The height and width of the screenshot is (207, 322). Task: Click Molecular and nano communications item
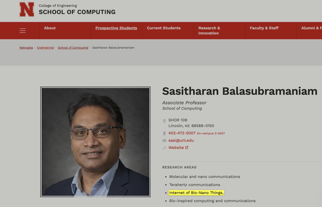tap(205, 177)
